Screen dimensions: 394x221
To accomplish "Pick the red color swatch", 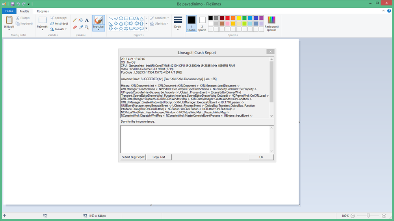I will (228, 18).
